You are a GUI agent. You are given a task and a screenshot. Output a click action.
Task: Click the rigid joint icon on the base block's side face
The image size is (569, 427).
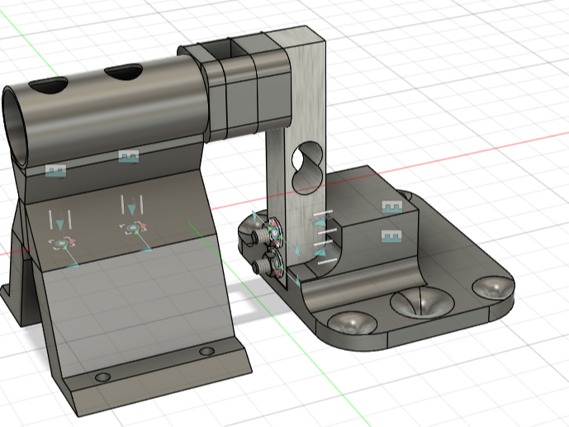click(392, 236)
